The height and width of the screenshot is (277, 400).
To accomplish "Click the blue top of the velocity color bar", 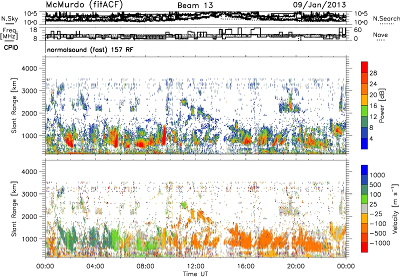I will pos(364,170).
